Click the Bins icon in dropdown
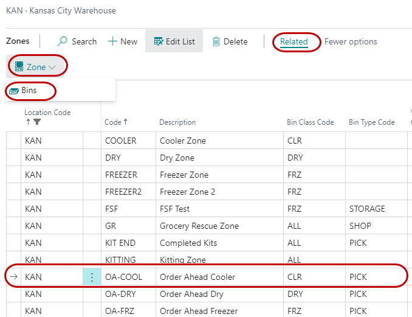The height and width of the screenshot is (317, 412). (14, 91)
